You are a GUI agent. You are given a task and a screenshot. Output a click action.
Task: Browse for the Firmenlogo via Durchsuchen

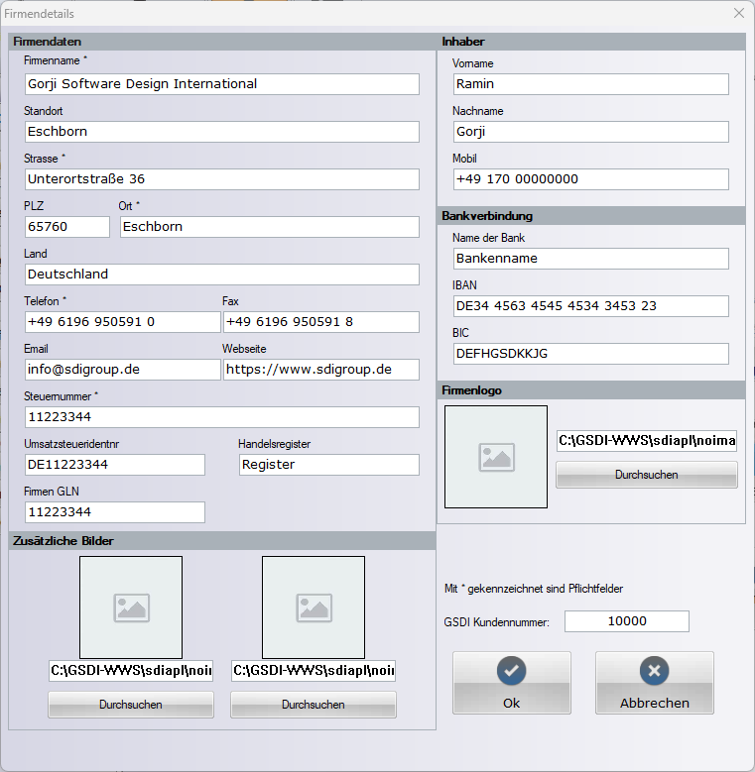(647, 475)
